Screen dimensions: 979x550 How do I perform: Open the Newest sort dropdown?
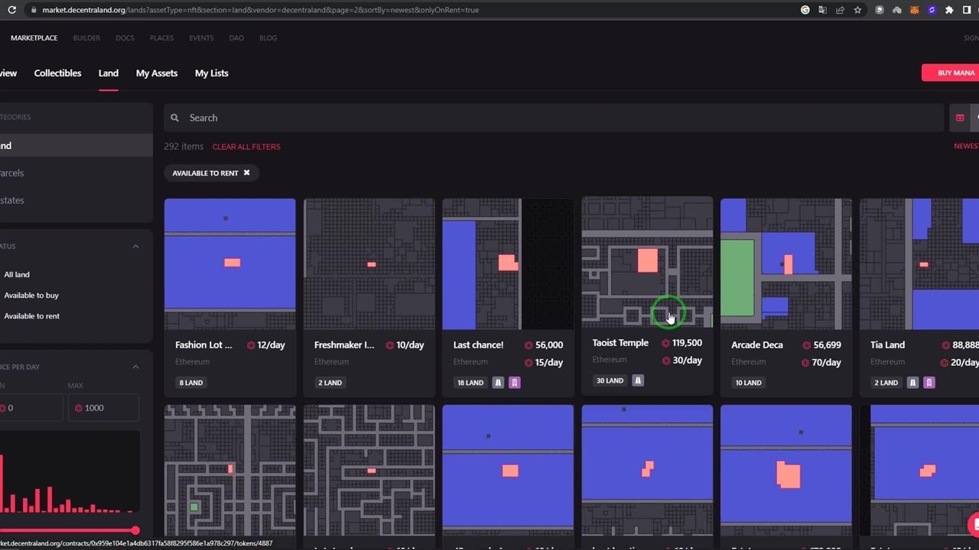point(965,146)
